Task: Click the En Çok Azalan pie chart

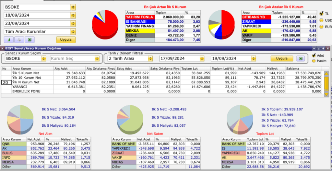Action: pyautogui.click(x=221, y=25)
